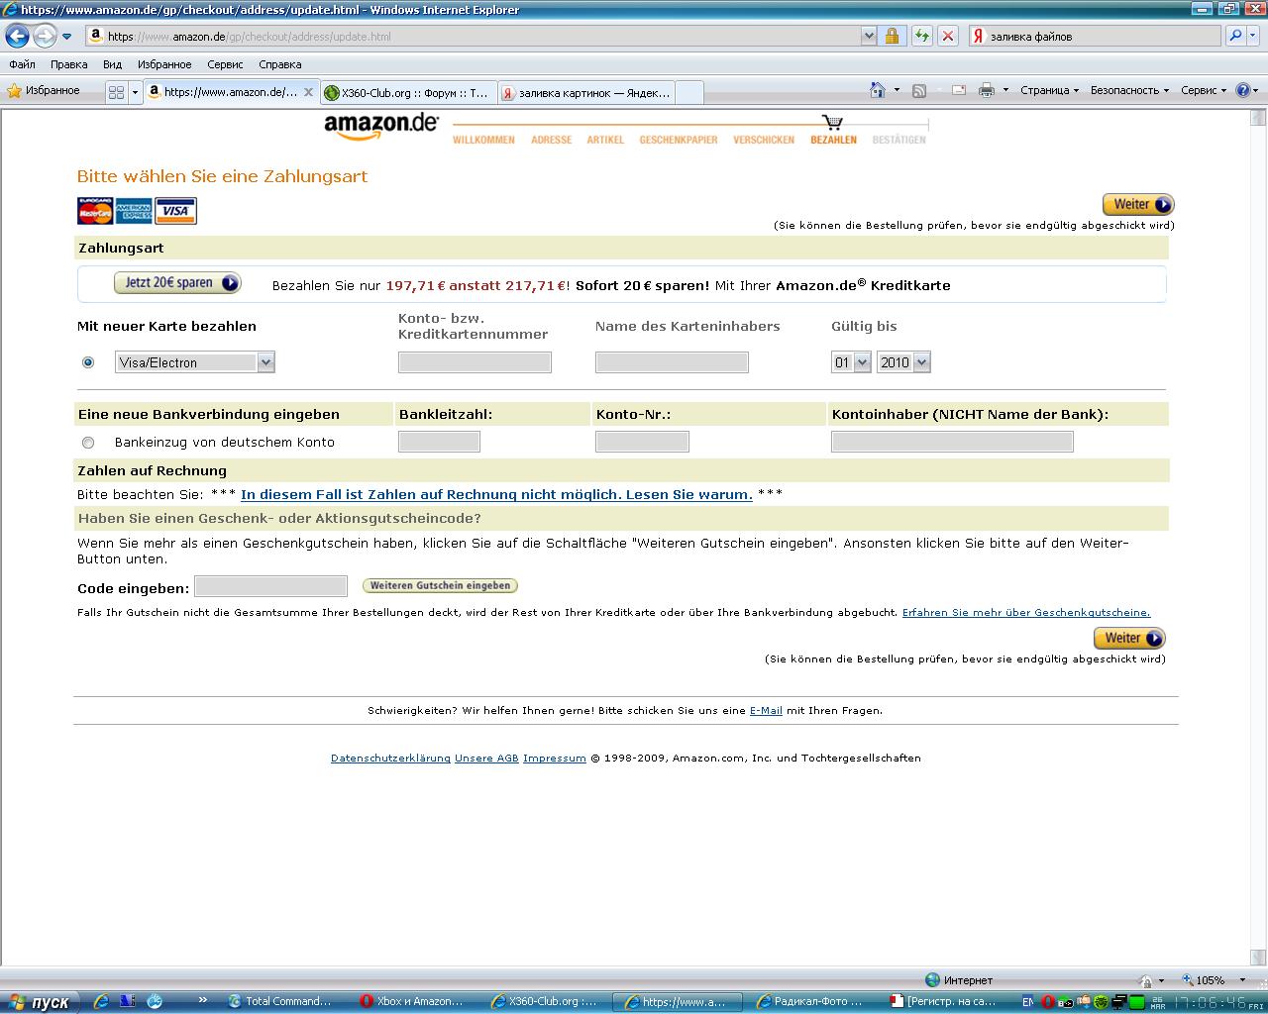Open the Справка menu
Screen dimensions: 1268x1014
(279, 64)
